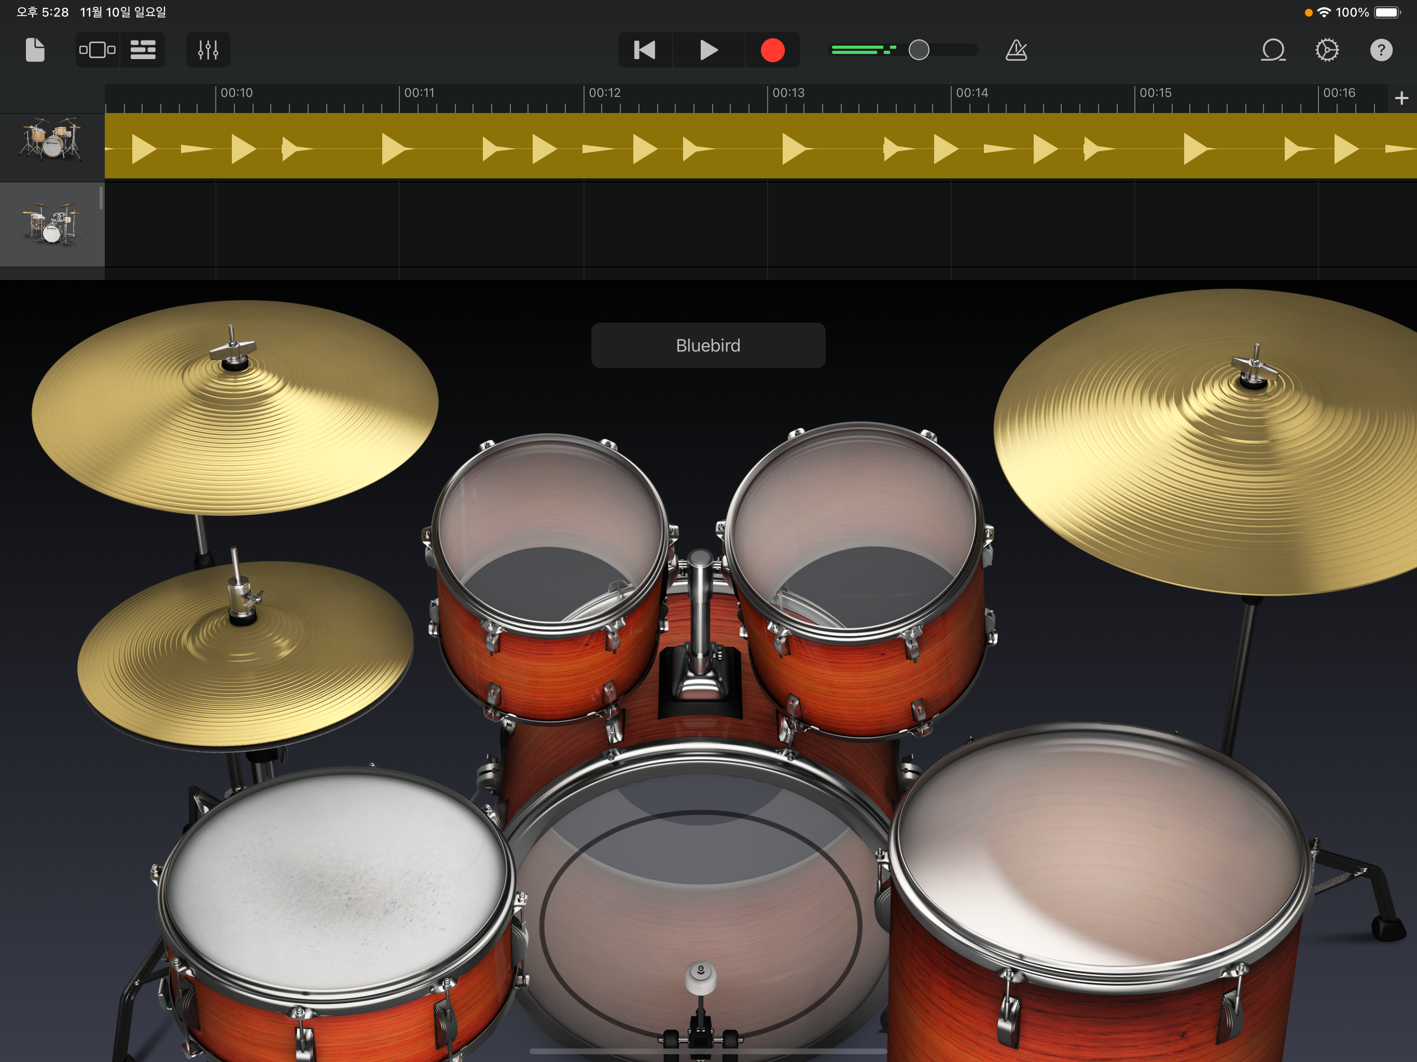Screen dimensions: 1417x1062
Task: Switch to the tracks view button
Action: [143, 50]
